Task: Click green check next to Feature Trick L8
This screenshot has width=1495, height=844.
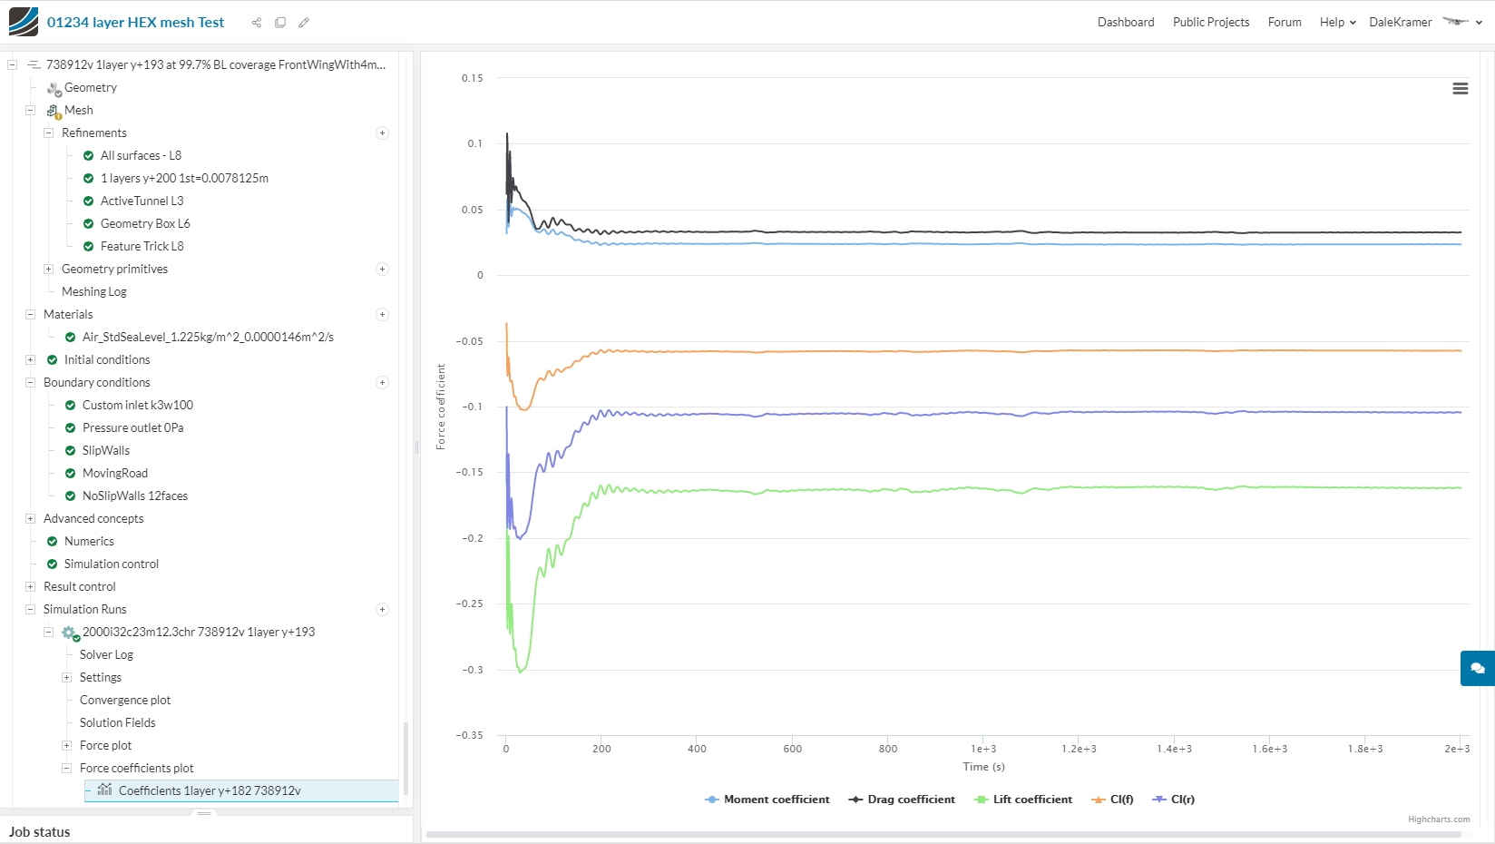Action: 88,247
